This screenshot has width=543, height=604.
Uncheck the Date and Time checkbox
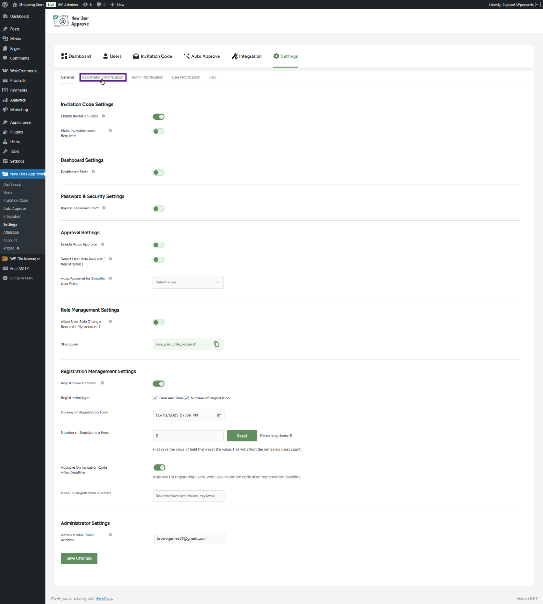155,398
